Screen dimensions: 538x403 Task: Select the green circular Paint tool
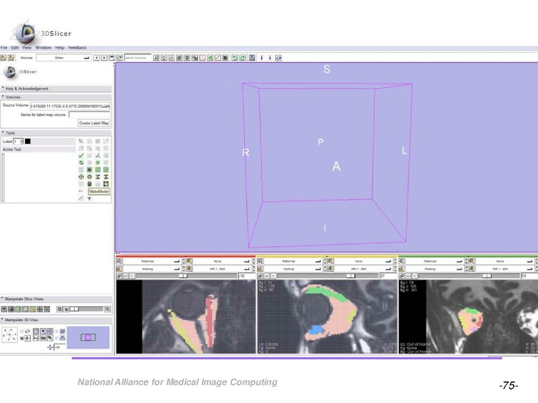tap(81, 163)
